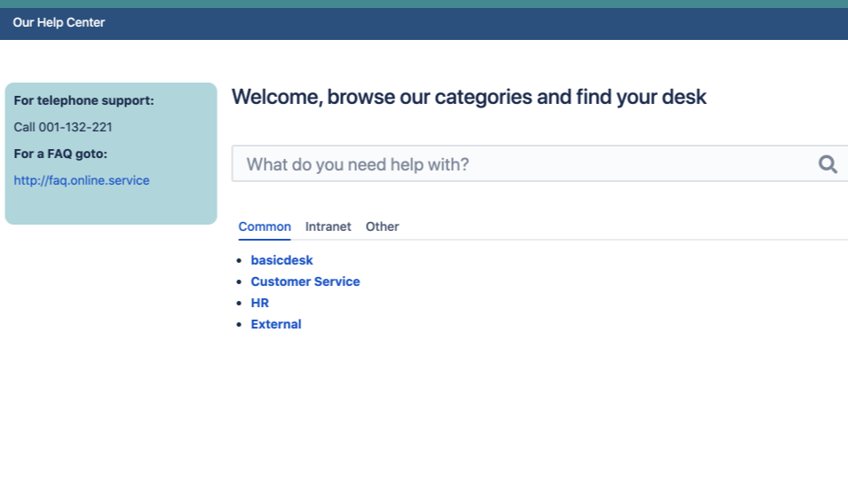Switch to the Common tab
The width and height of the screenshot is (848, 483).
tap(265, 226)
